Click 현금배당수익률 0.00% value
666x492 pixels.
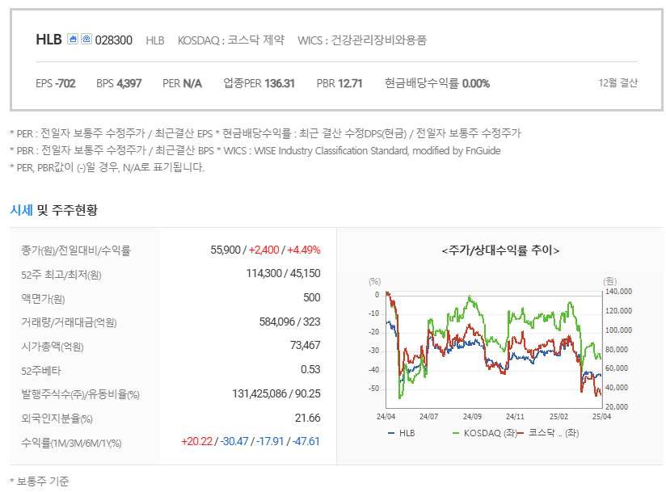(x=437, y=83)
